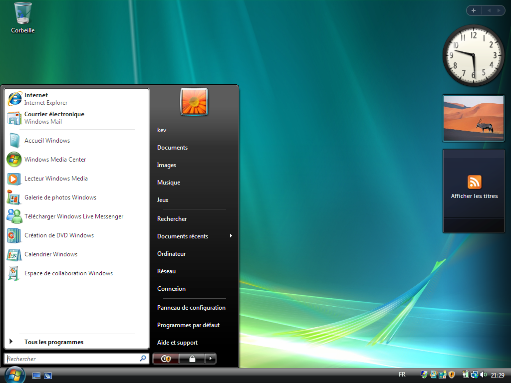Click Afficher les titres link
511x383 pixels.
tap(474, 196)
